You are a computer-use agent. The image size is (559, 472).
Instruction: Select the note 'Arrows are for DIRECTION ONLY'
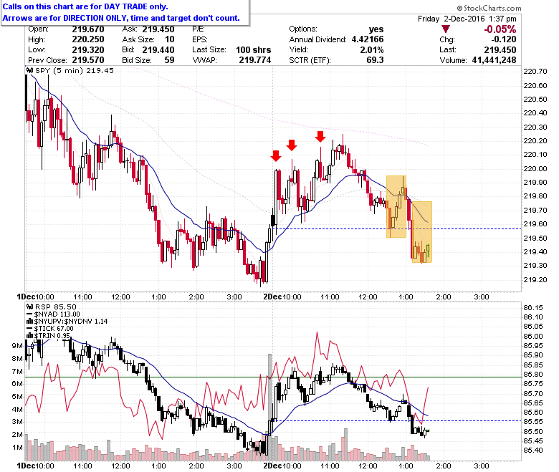(x=65, y=18)
